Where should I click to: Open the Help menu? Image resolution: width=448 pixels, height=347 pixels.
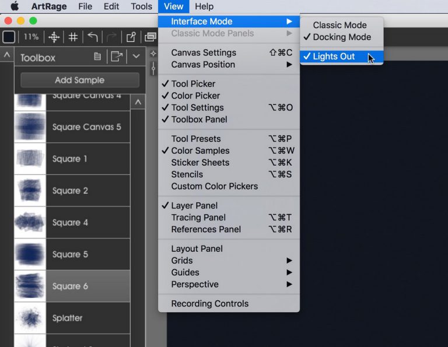204,6
